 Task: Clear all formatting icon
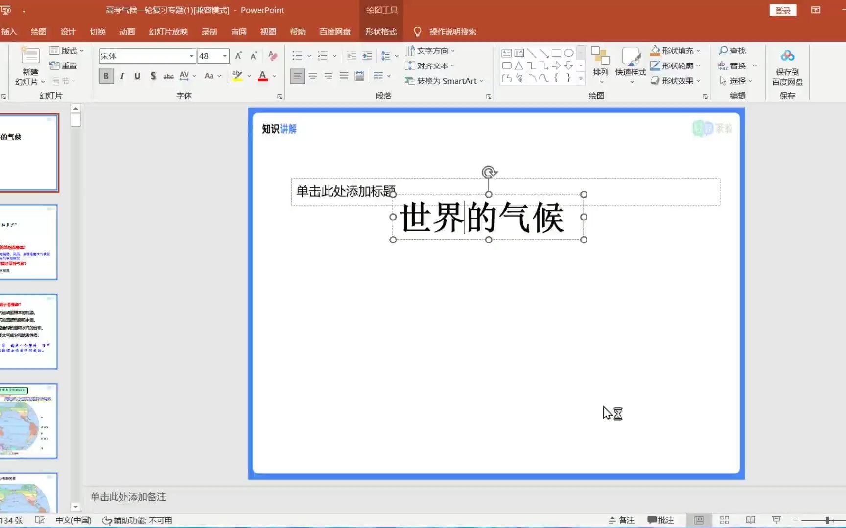tap(273, 56)
